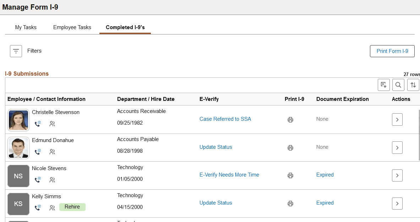Screen dimensions: 420x222
Task: Print Nicole Stevens's I-9 via printer icon
Action: [290, 175]
